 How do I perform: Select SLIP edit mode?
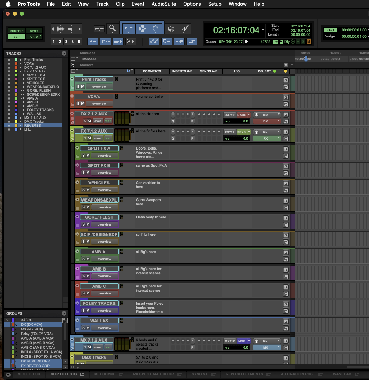pyautogui.click(x=17, y=37)
